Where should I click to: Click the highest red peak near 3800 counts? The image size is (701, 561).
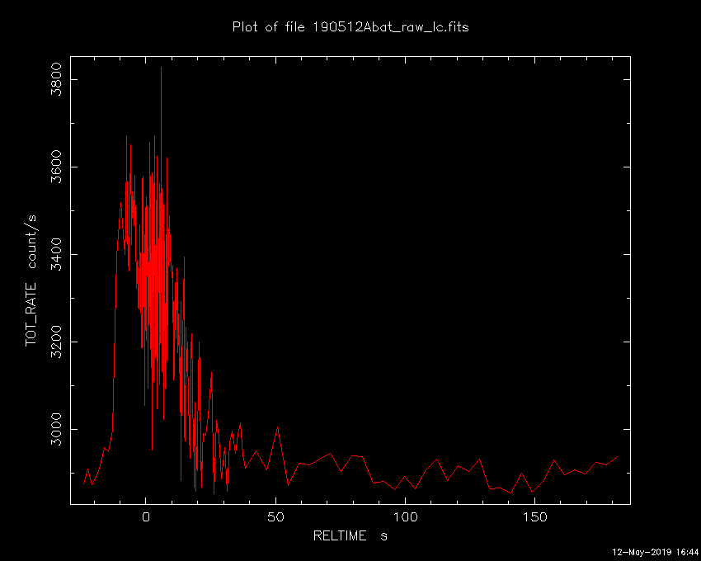(x=161, y=68)
